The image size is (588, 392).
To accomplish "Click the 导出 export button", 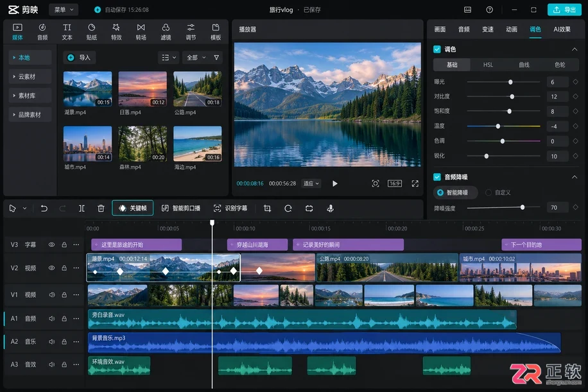I will [x=564, y=10].
